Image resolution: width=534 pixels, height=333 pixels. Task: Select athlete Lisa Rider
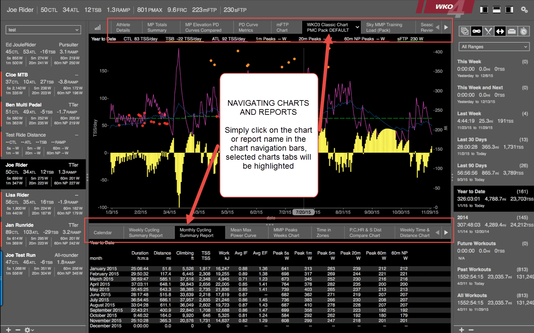point(43,204)
